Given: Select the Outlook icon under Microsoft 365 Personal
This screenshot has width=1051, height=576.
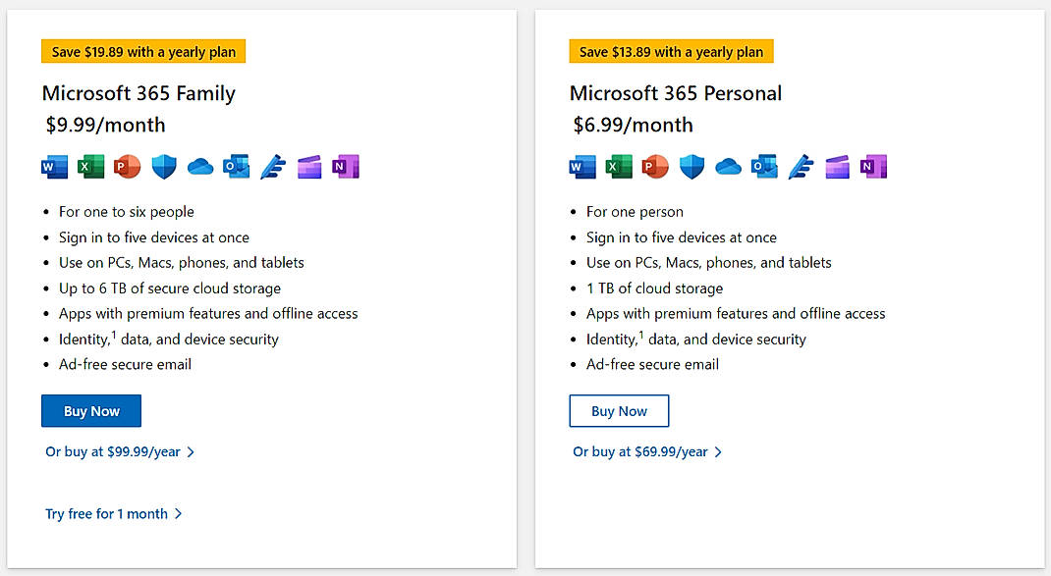Looking at the screenshot, I should point(764,167).
